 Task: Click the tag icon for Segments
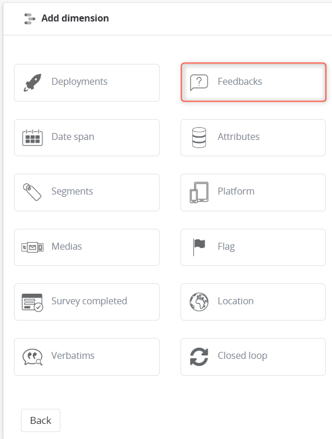pyautogui.click(x=32, y=192)
